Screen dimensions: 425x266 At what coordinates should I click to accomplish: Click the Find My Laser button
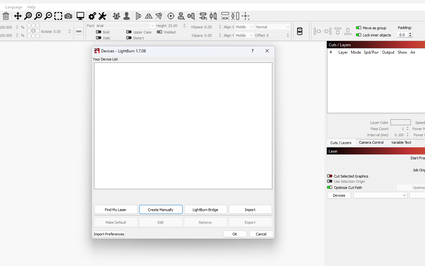point(116,210)
